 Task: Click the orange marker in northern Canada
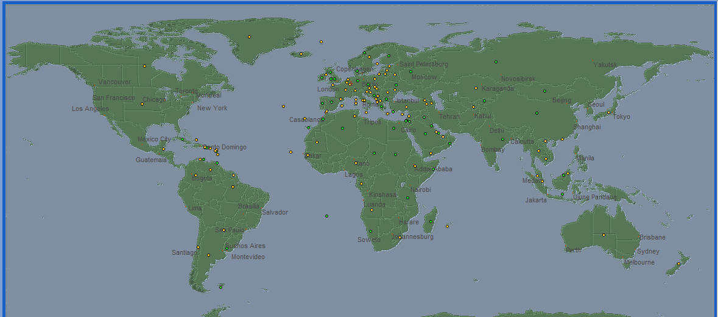tap(144, 66)
